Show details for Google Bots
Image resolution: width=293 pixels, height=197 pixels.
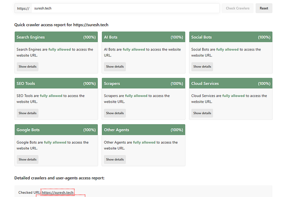pos(27,159)
